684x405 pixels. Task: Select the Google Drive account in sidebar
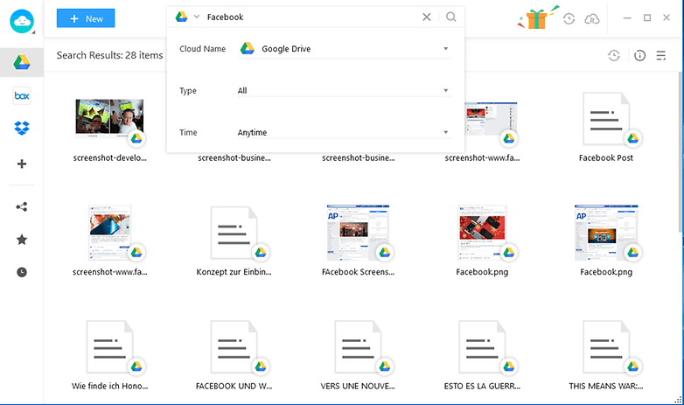pos(21,62)
